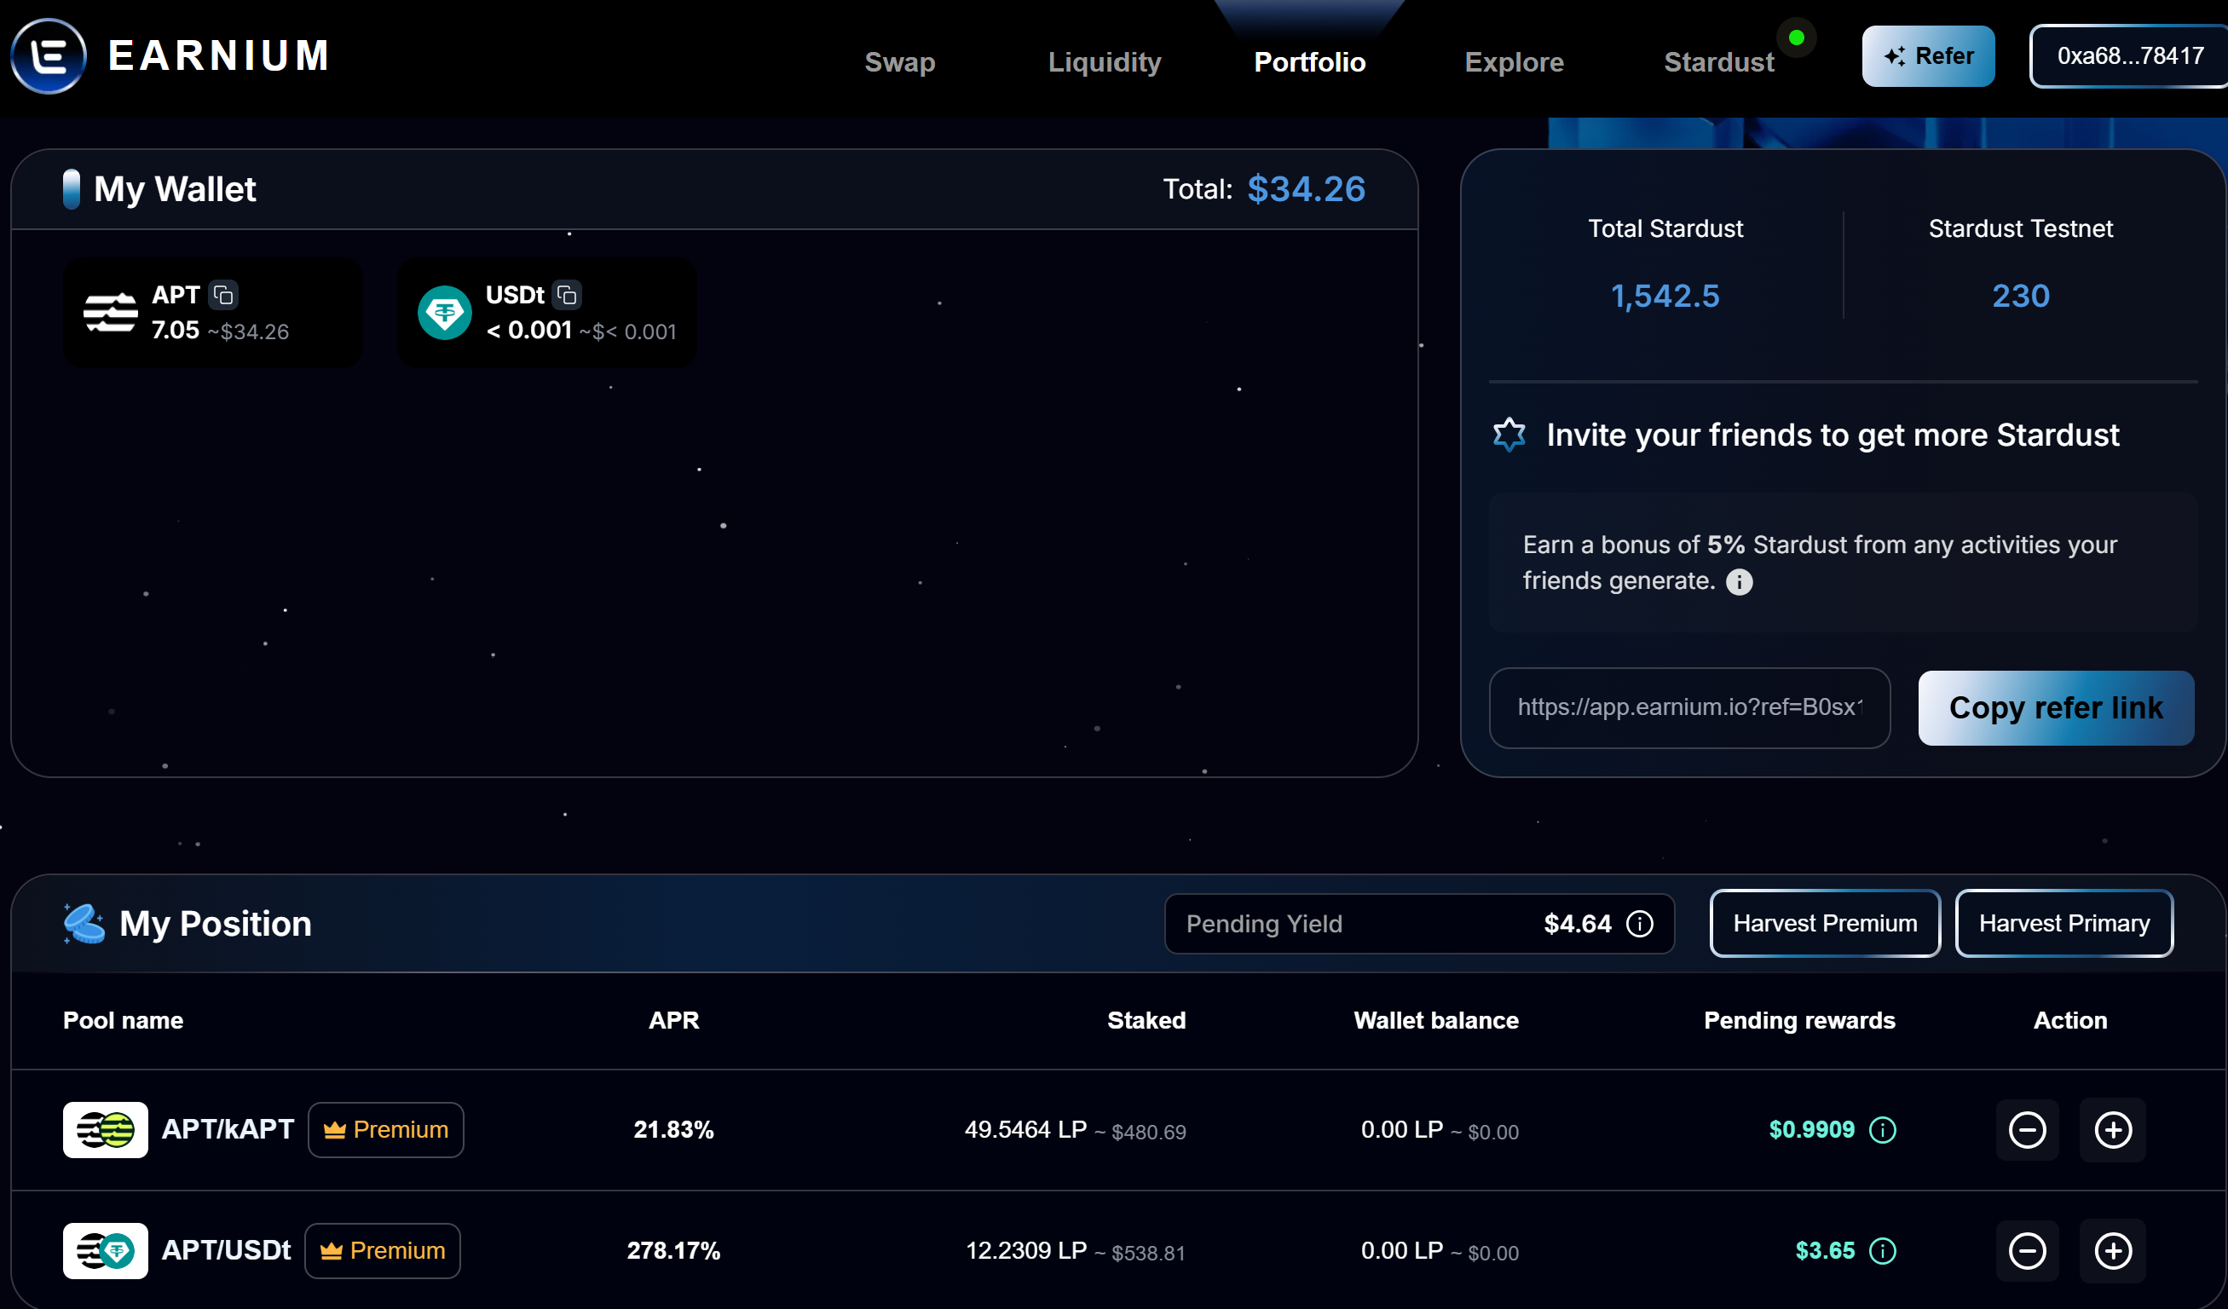Click Harvest Premium button
This screenshot has height=1309, width=2228.
[x=1824, y=924]
